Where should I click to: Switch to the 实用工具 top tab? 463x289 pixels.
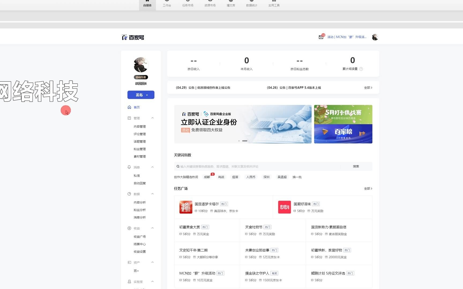[x=274, y=4]
